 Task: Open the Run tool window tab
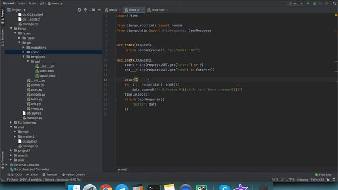pos(32,175)
